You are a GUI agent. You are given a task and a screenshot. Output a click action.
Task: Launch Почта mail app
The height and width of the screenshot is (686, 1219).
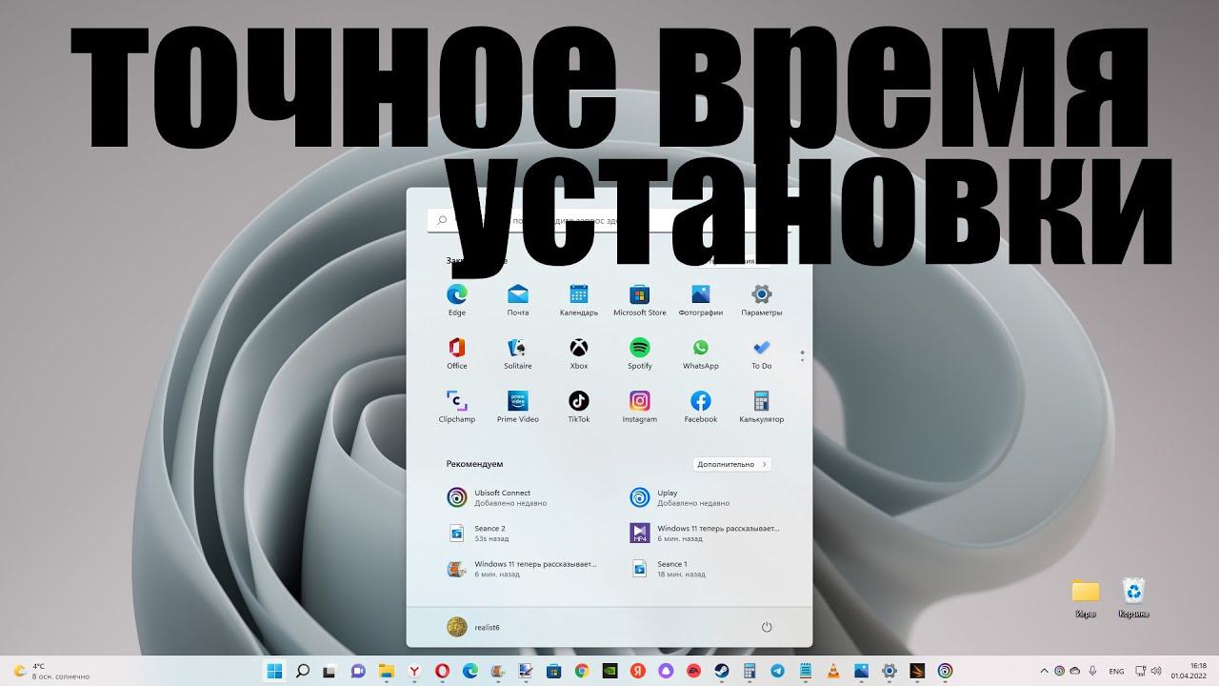517,299
